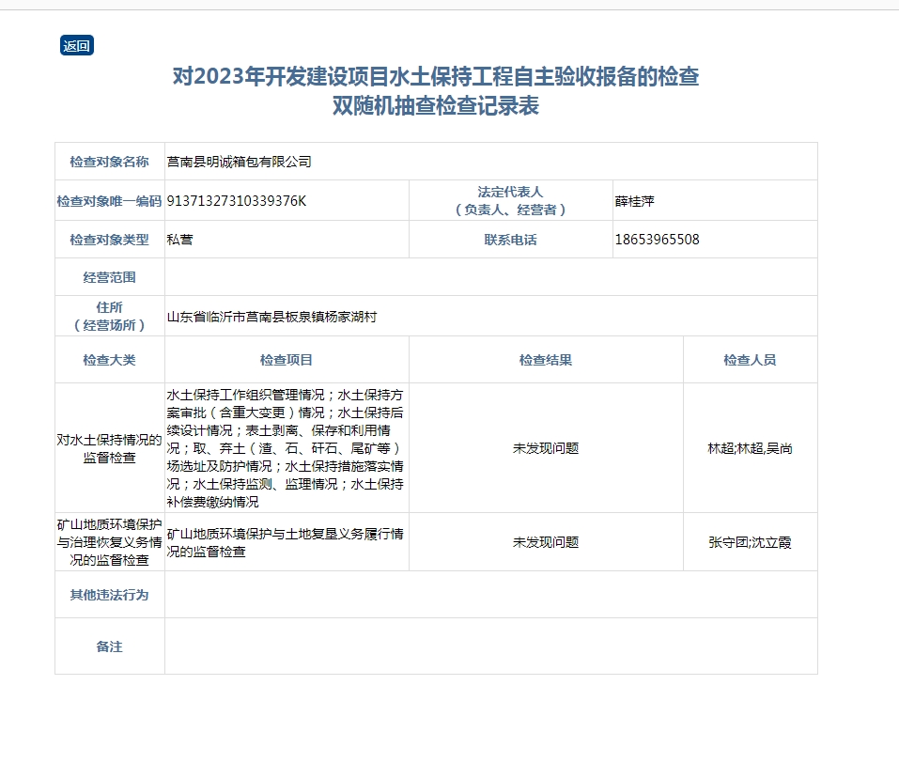Click the 联系电话 label
Viewport: 899px width, 763px height.
(510, 240)
